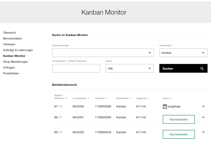Click the angefragt status text

[174, 107]
